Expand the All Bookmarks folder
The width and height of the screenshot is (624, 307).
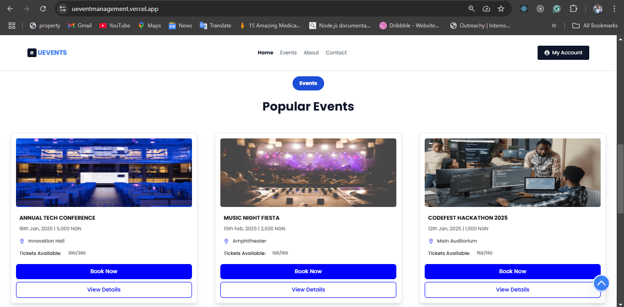pos(595,26)
